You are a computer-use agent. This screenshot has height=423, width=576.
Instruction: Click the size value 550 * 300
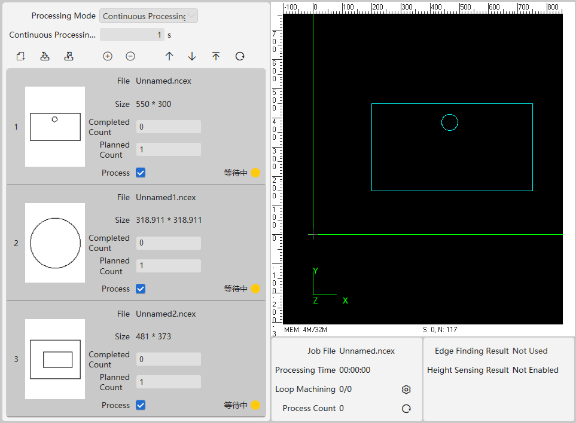pyautogui.click(x=154, y=104)
